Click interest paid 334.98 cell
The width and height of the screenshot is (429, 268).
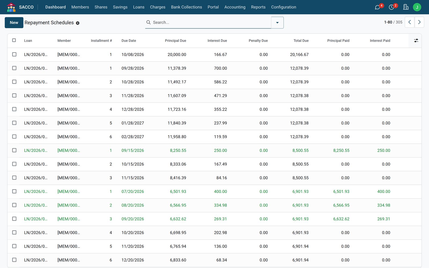(384, 205)
